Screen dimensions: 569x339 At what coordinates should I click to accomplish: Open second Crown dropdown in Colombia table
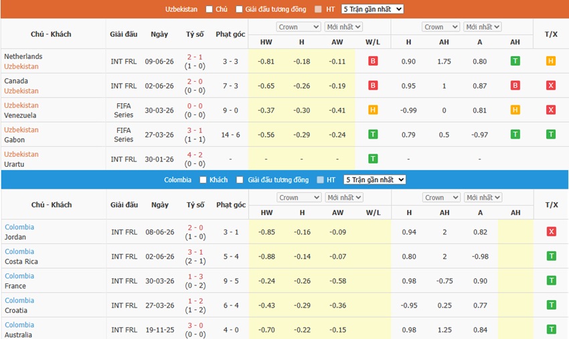point(441,197)
